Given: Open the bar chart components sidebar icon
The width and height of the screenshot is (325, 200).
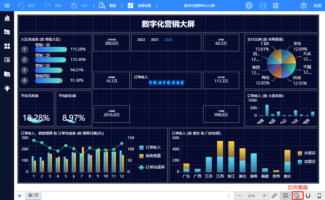Looking at the screenshot, I should (x=7, y=18).
